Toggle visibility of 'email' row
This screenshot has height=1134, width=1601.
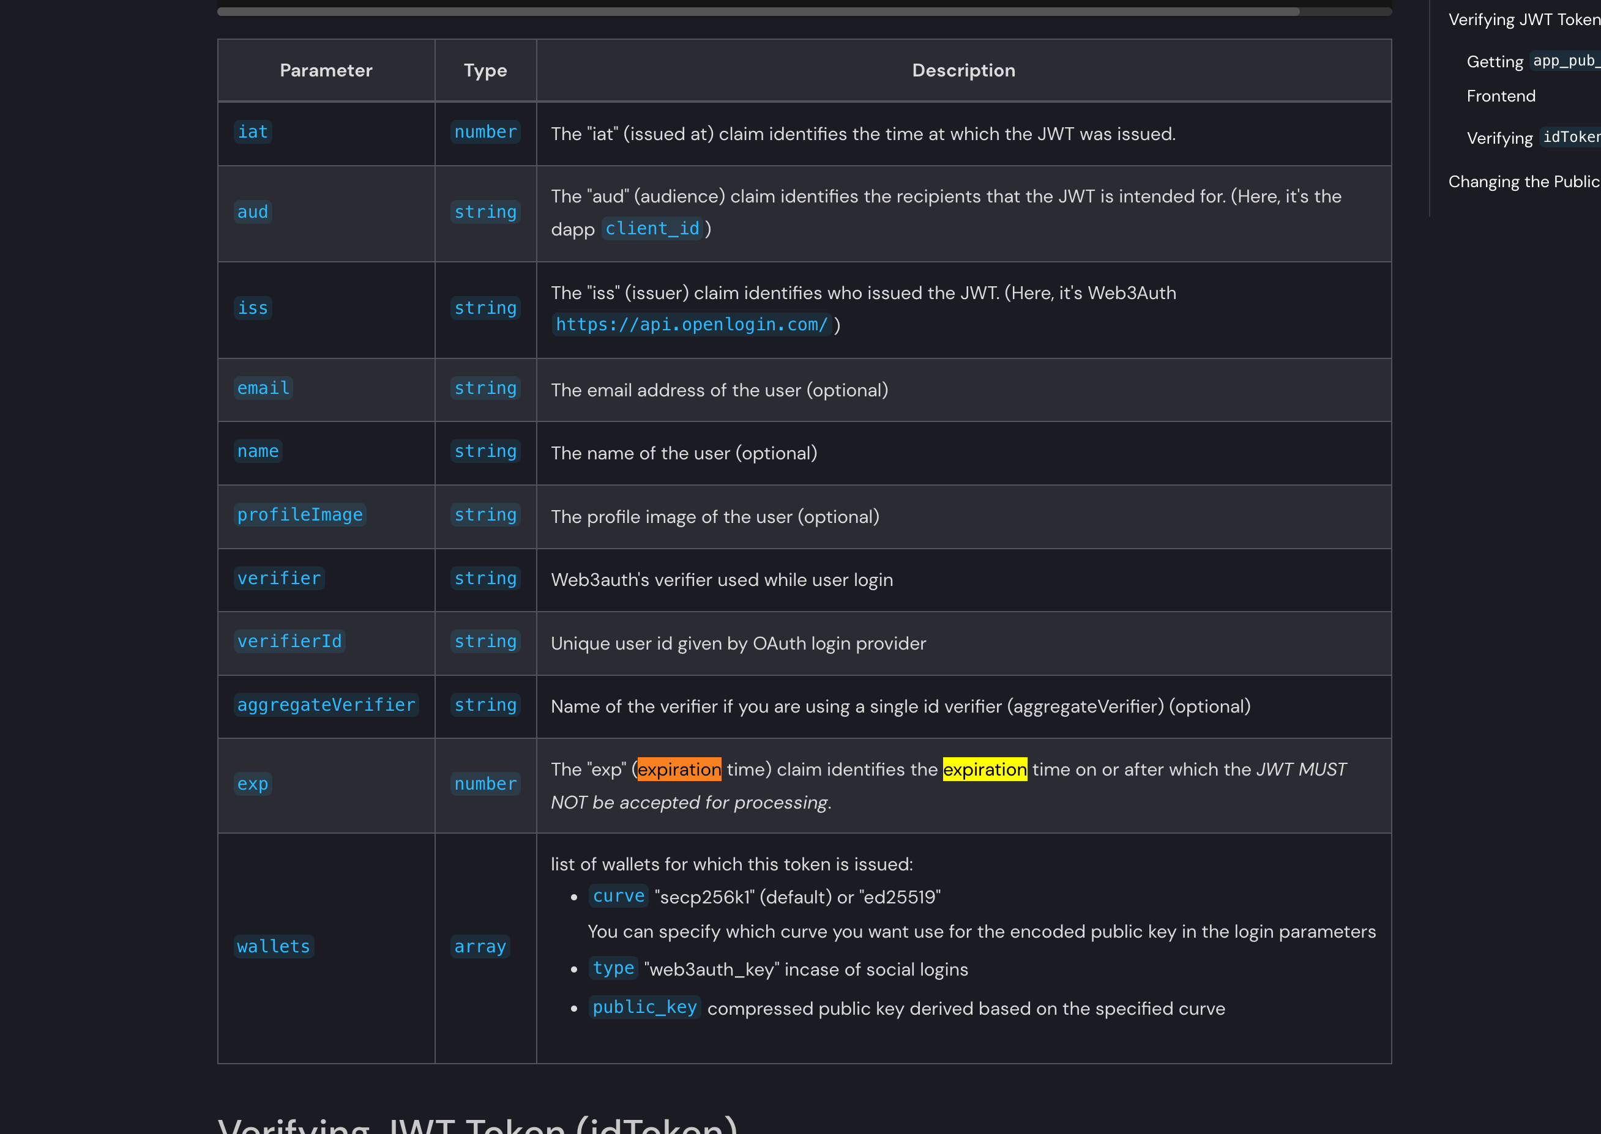[264, 388]
